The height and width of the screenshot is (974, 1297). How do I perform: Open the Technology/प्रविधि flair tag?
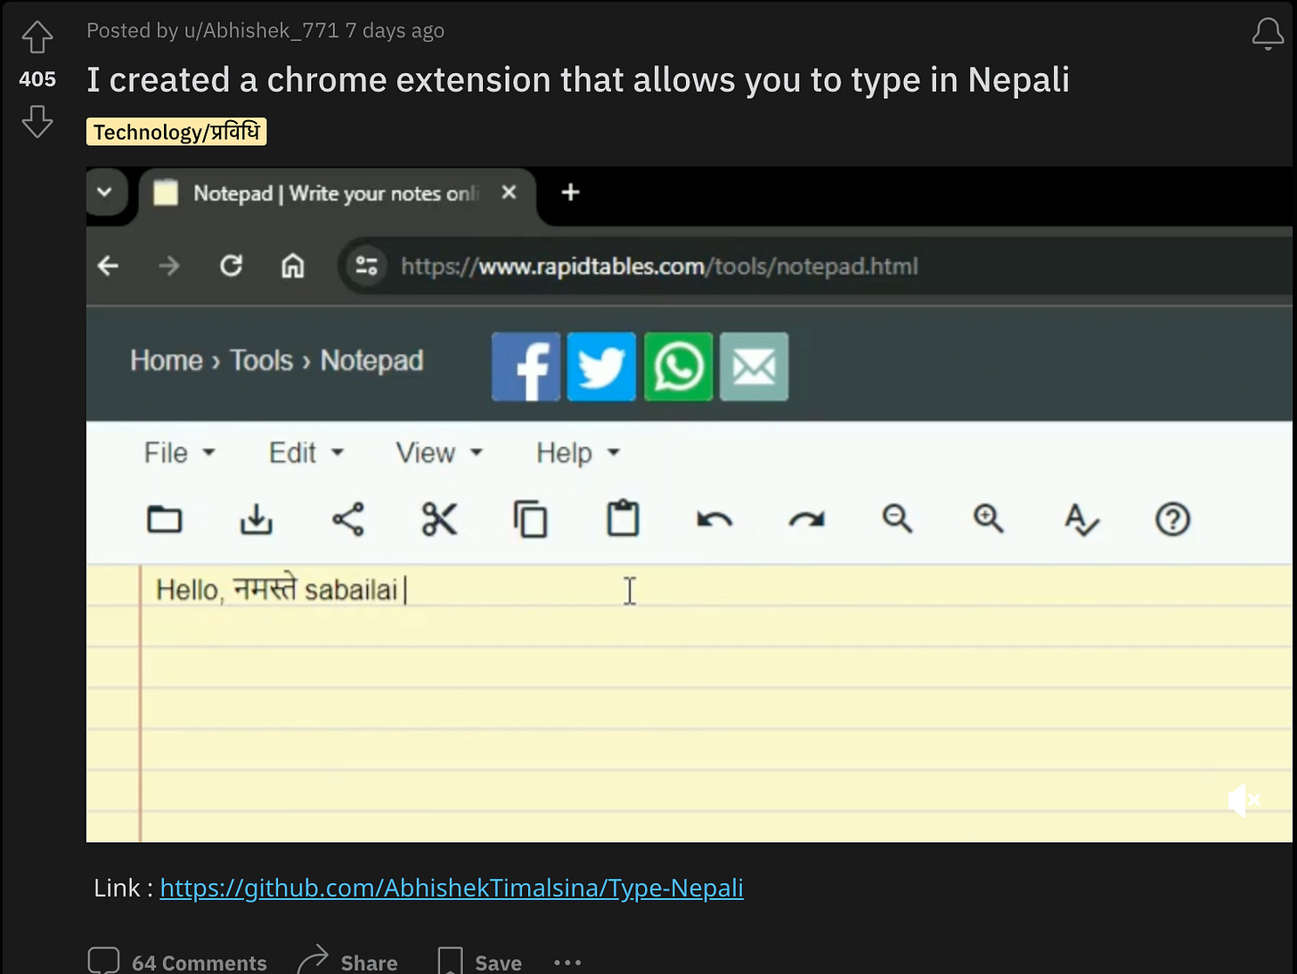176,132
